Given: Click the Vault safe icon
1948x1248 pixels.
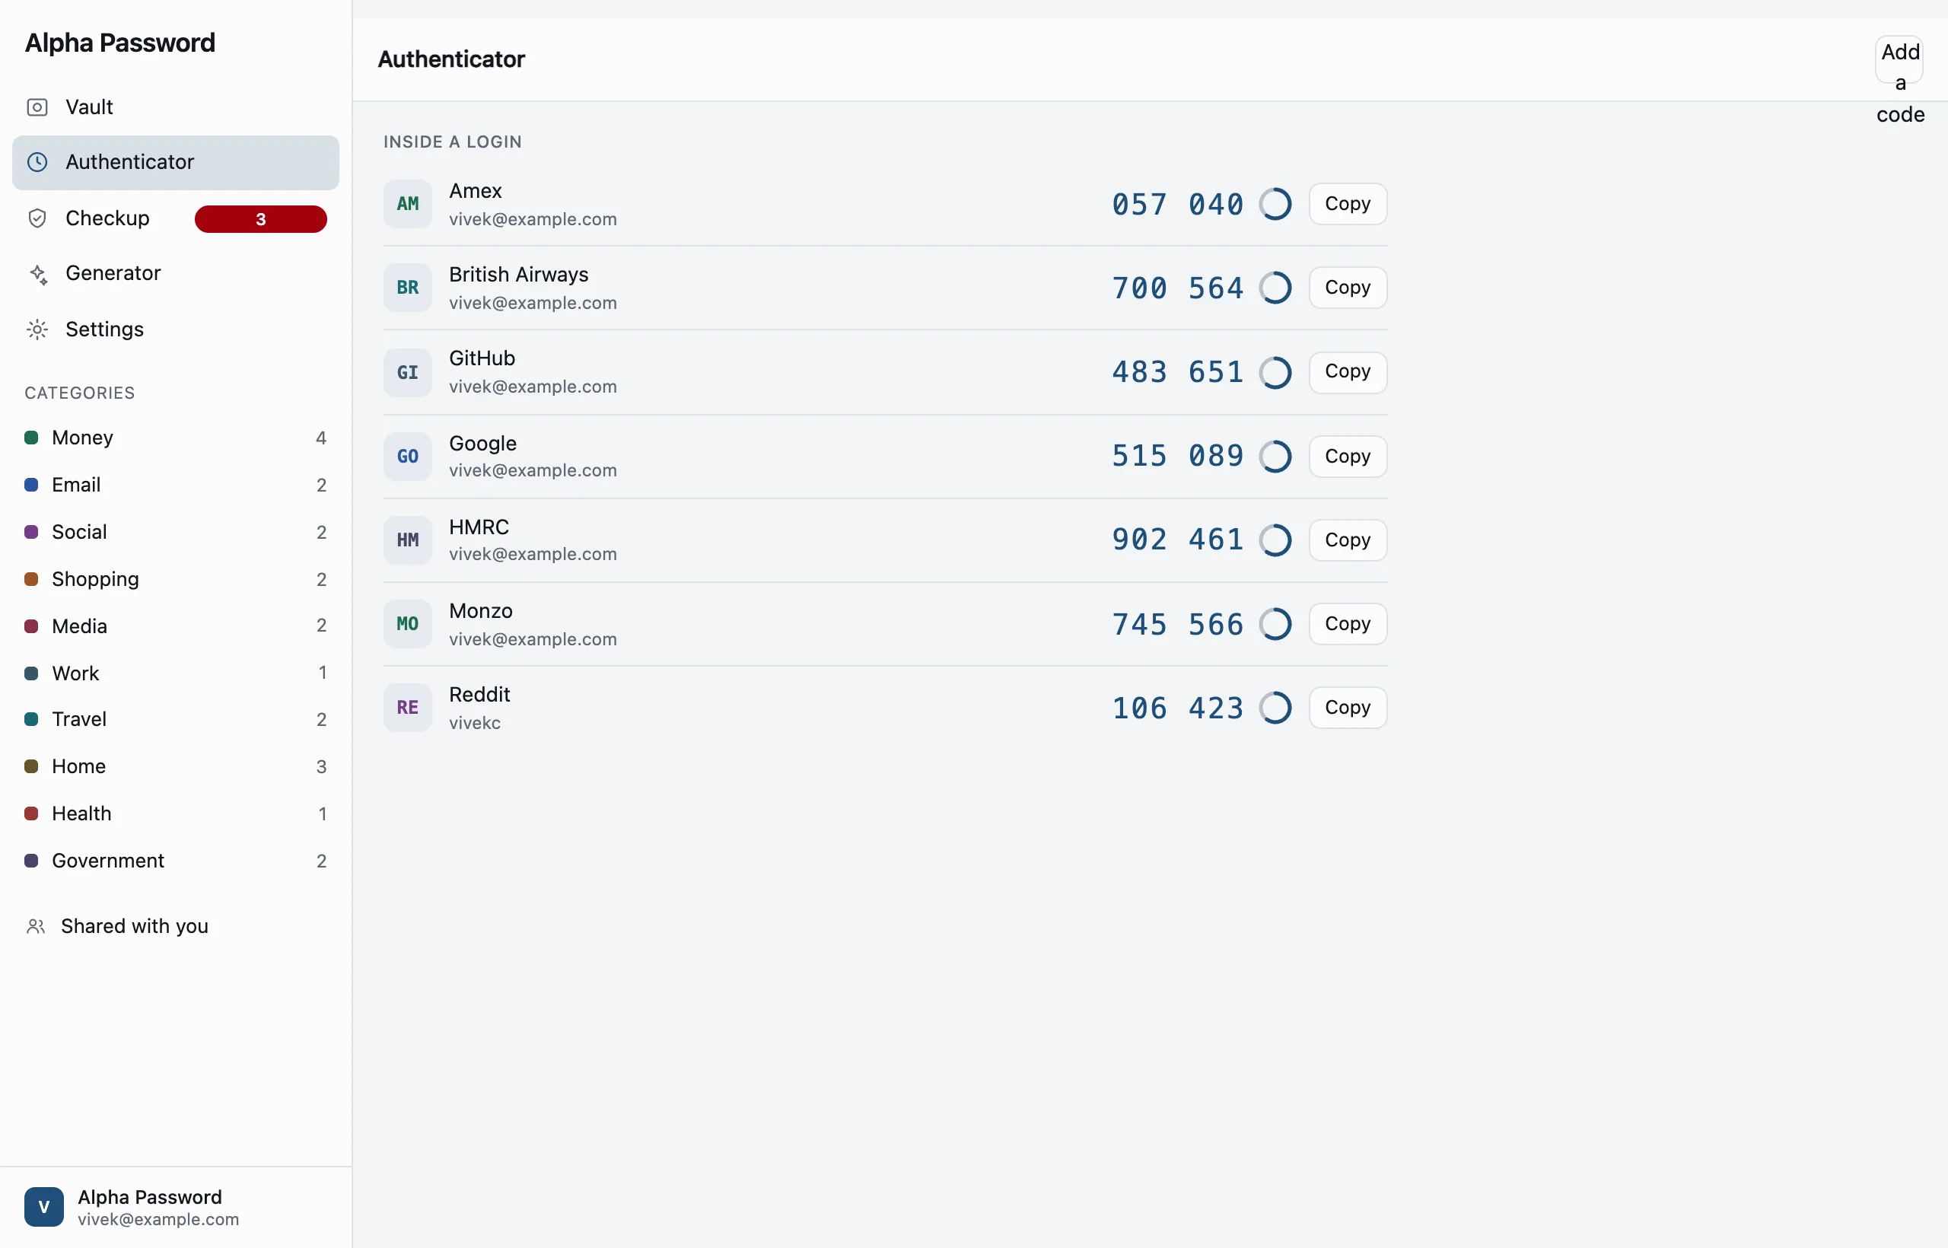Looking at the screenshot, I should [37, 107].
